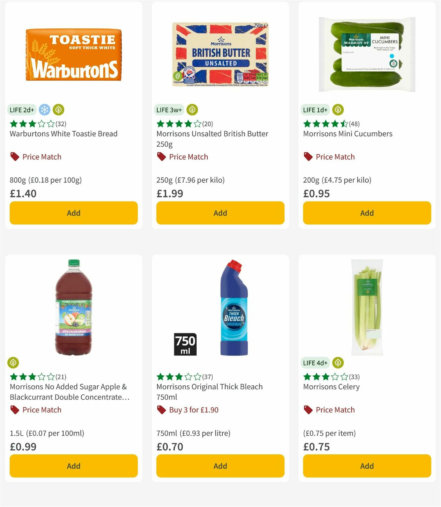Click the British Butter product image
Screen dimensions: 441x507
pyautogui.click(x=220, y=55)
